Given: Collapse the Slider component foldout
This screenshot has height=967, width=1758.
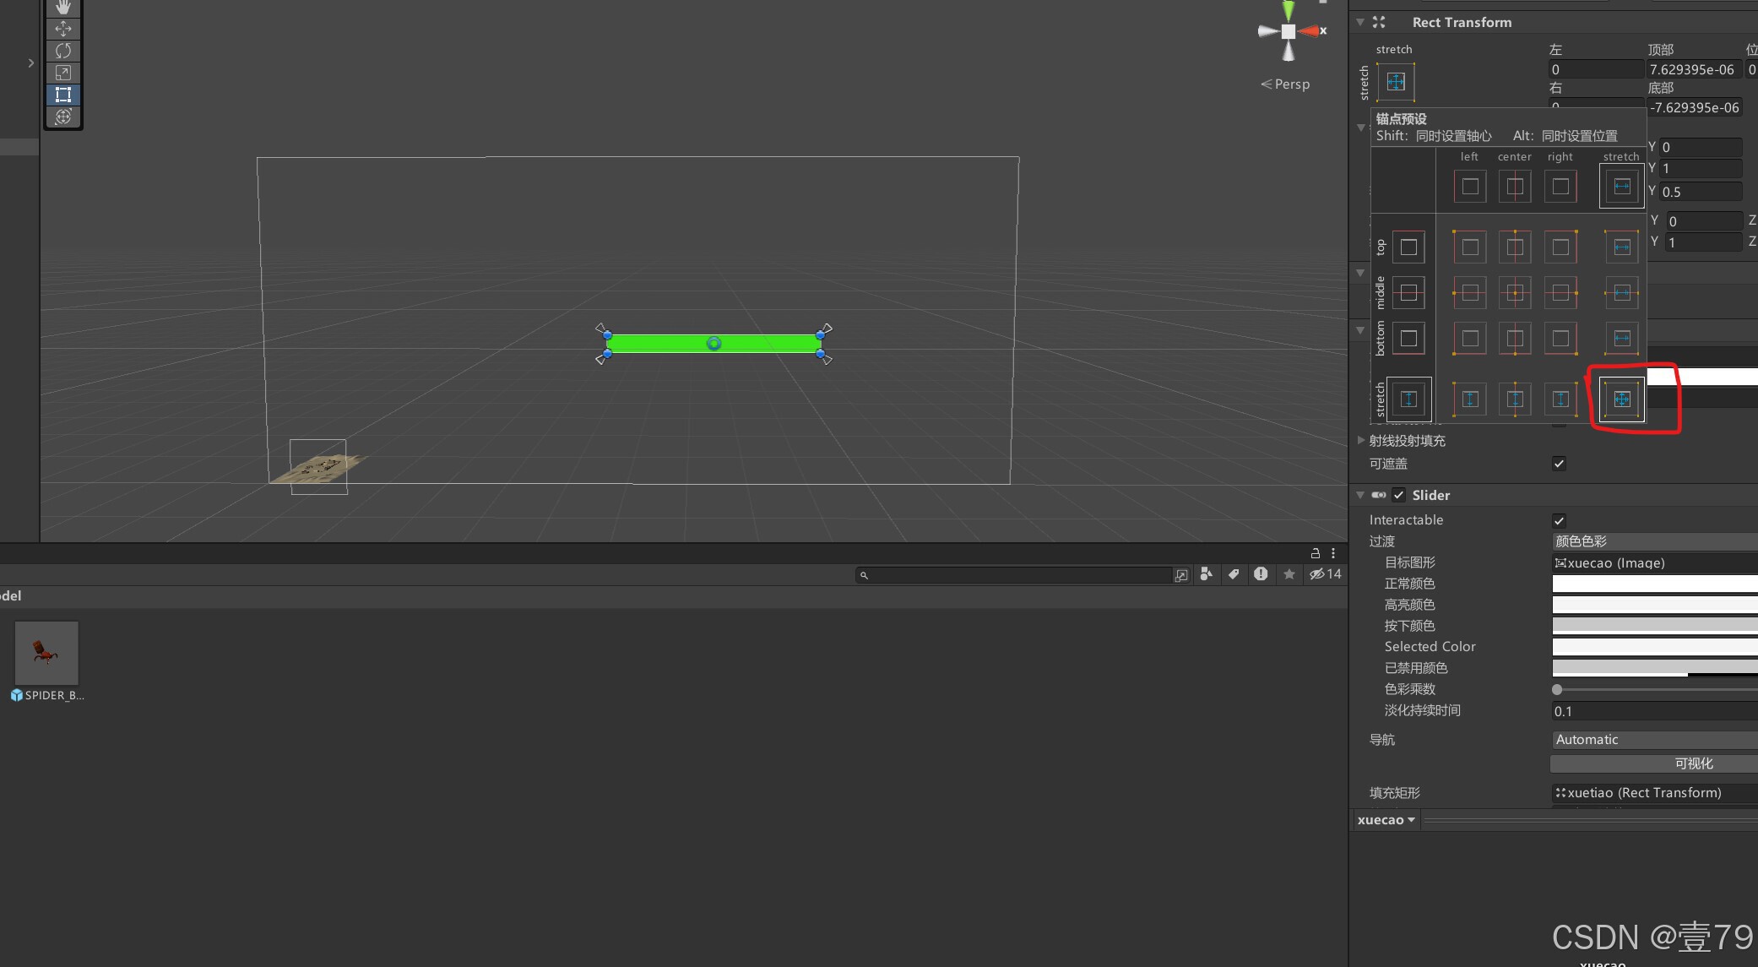Looking at the screenshot, I should [1360, 496].
